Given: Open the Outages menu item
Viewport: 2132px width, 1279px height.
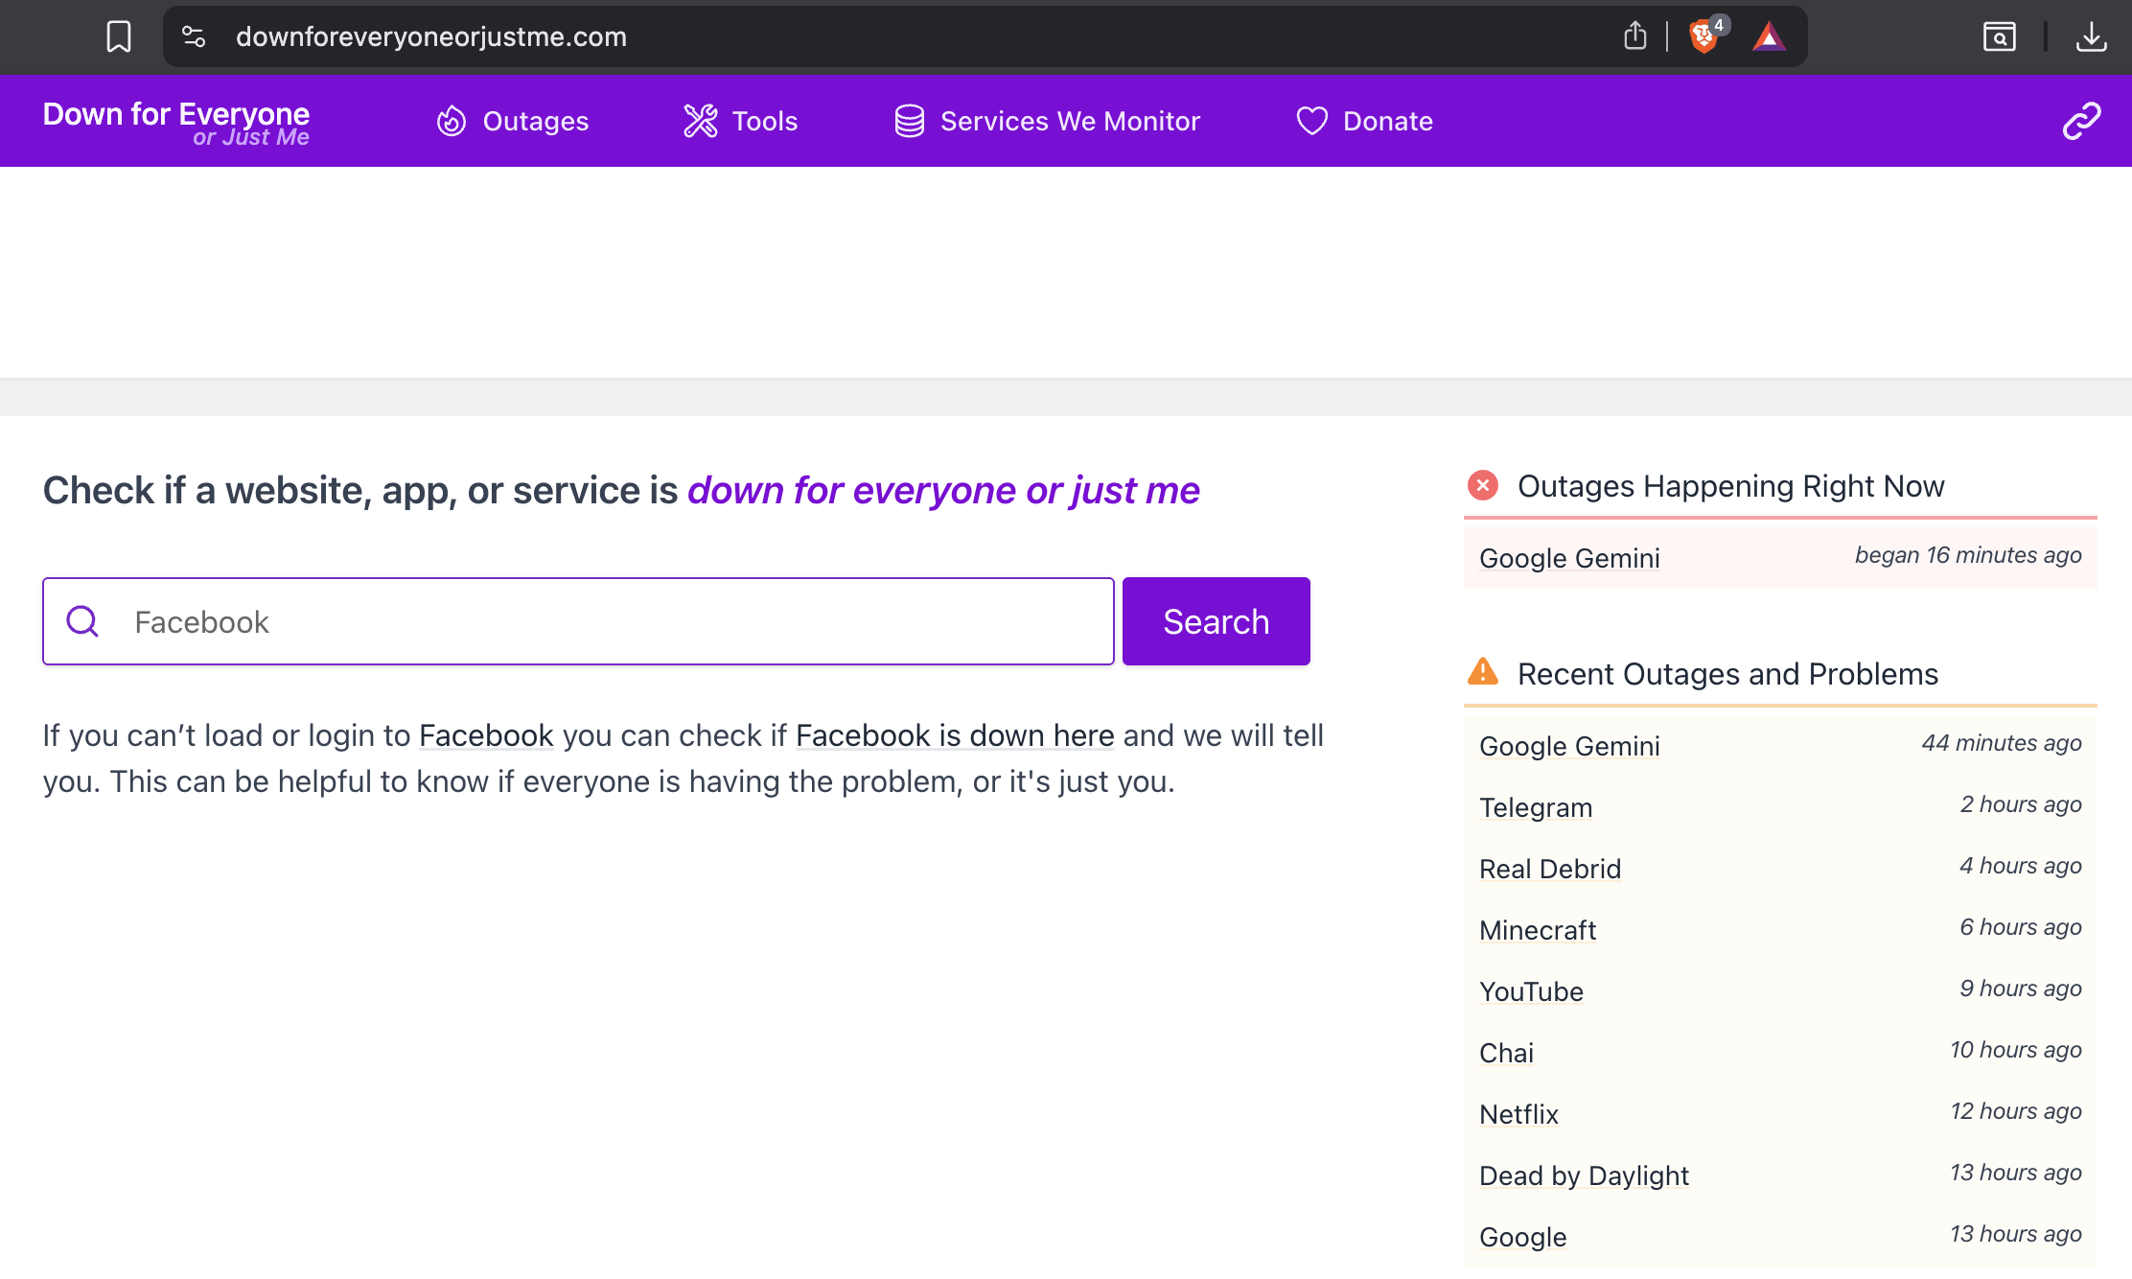Looking at the screenshot, I should point(513,121).
